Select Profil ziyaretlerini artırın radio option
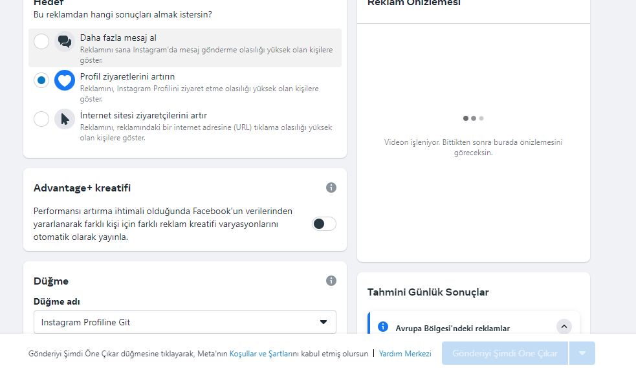The height and width of the screenshot is (368, 636). [x=41, y=80]
